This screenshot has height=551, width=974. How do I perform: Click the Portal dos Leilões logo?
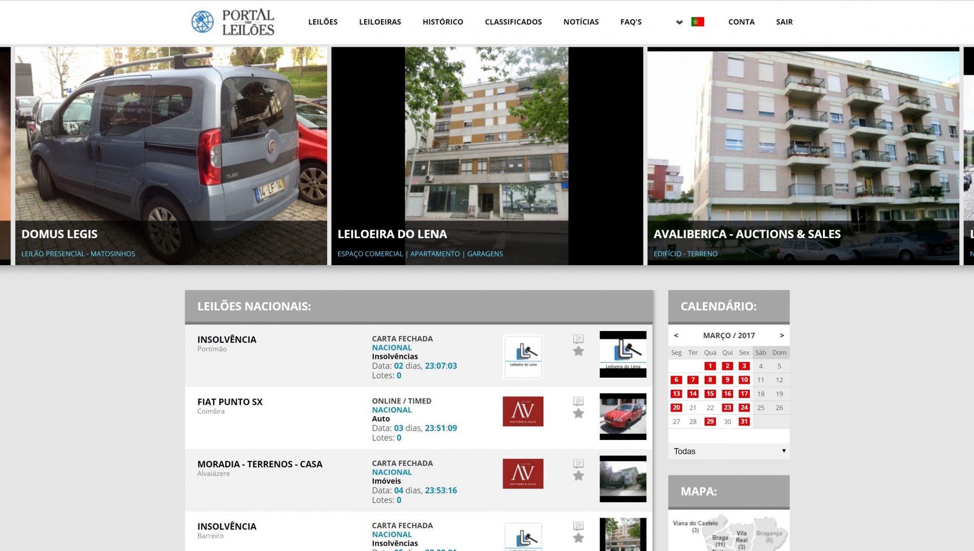[233, 22]
